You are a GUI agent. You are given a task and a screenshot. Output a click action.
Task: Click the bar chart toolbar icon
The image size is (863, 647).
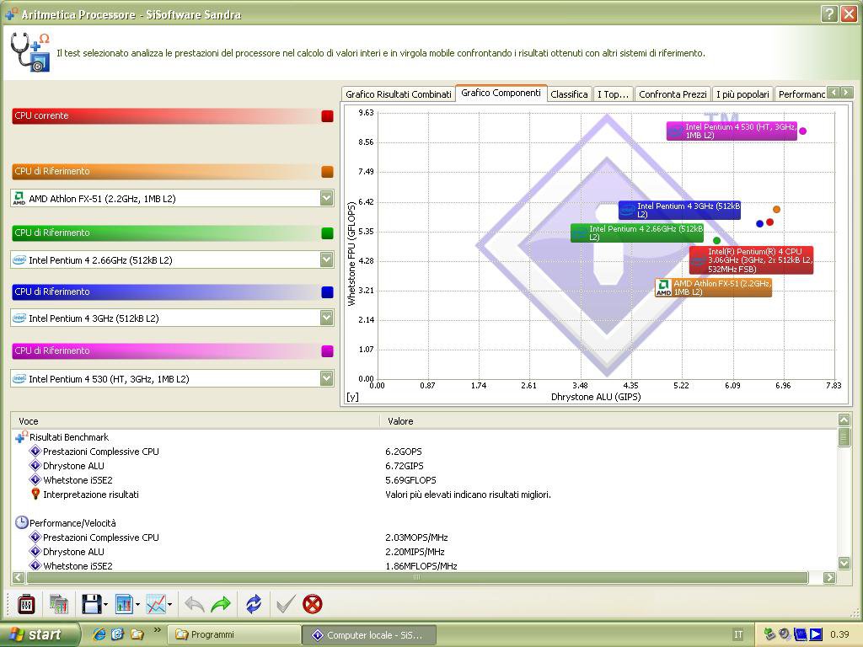(x=123, y=604)
